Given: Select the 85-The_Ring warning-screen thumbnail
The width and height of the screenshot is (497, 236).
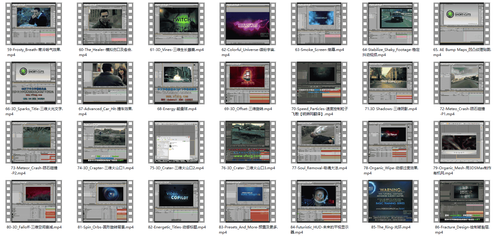Looking at the screenshot, I should pyautogui.click(x=390, y=201).
